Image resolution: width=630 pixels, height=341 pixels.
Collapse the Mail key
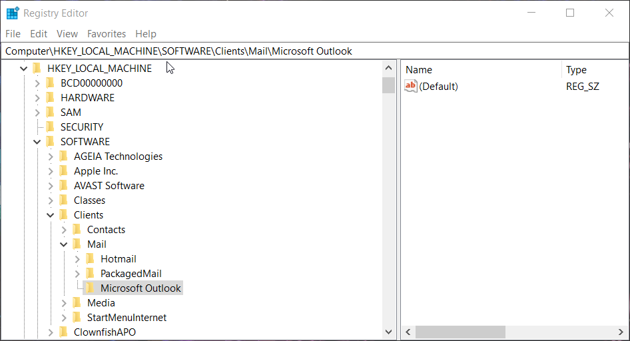tap(64, 244)
